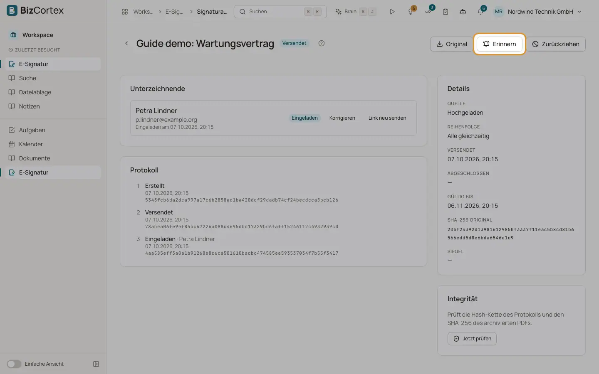Click the Hochgeladen source value
Image resolution: width=599 pixels, height=374 pixels.
465,113
